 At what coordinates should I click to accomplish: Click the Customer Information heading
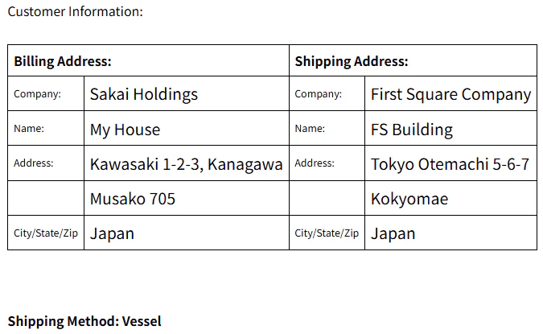[75, 11]
